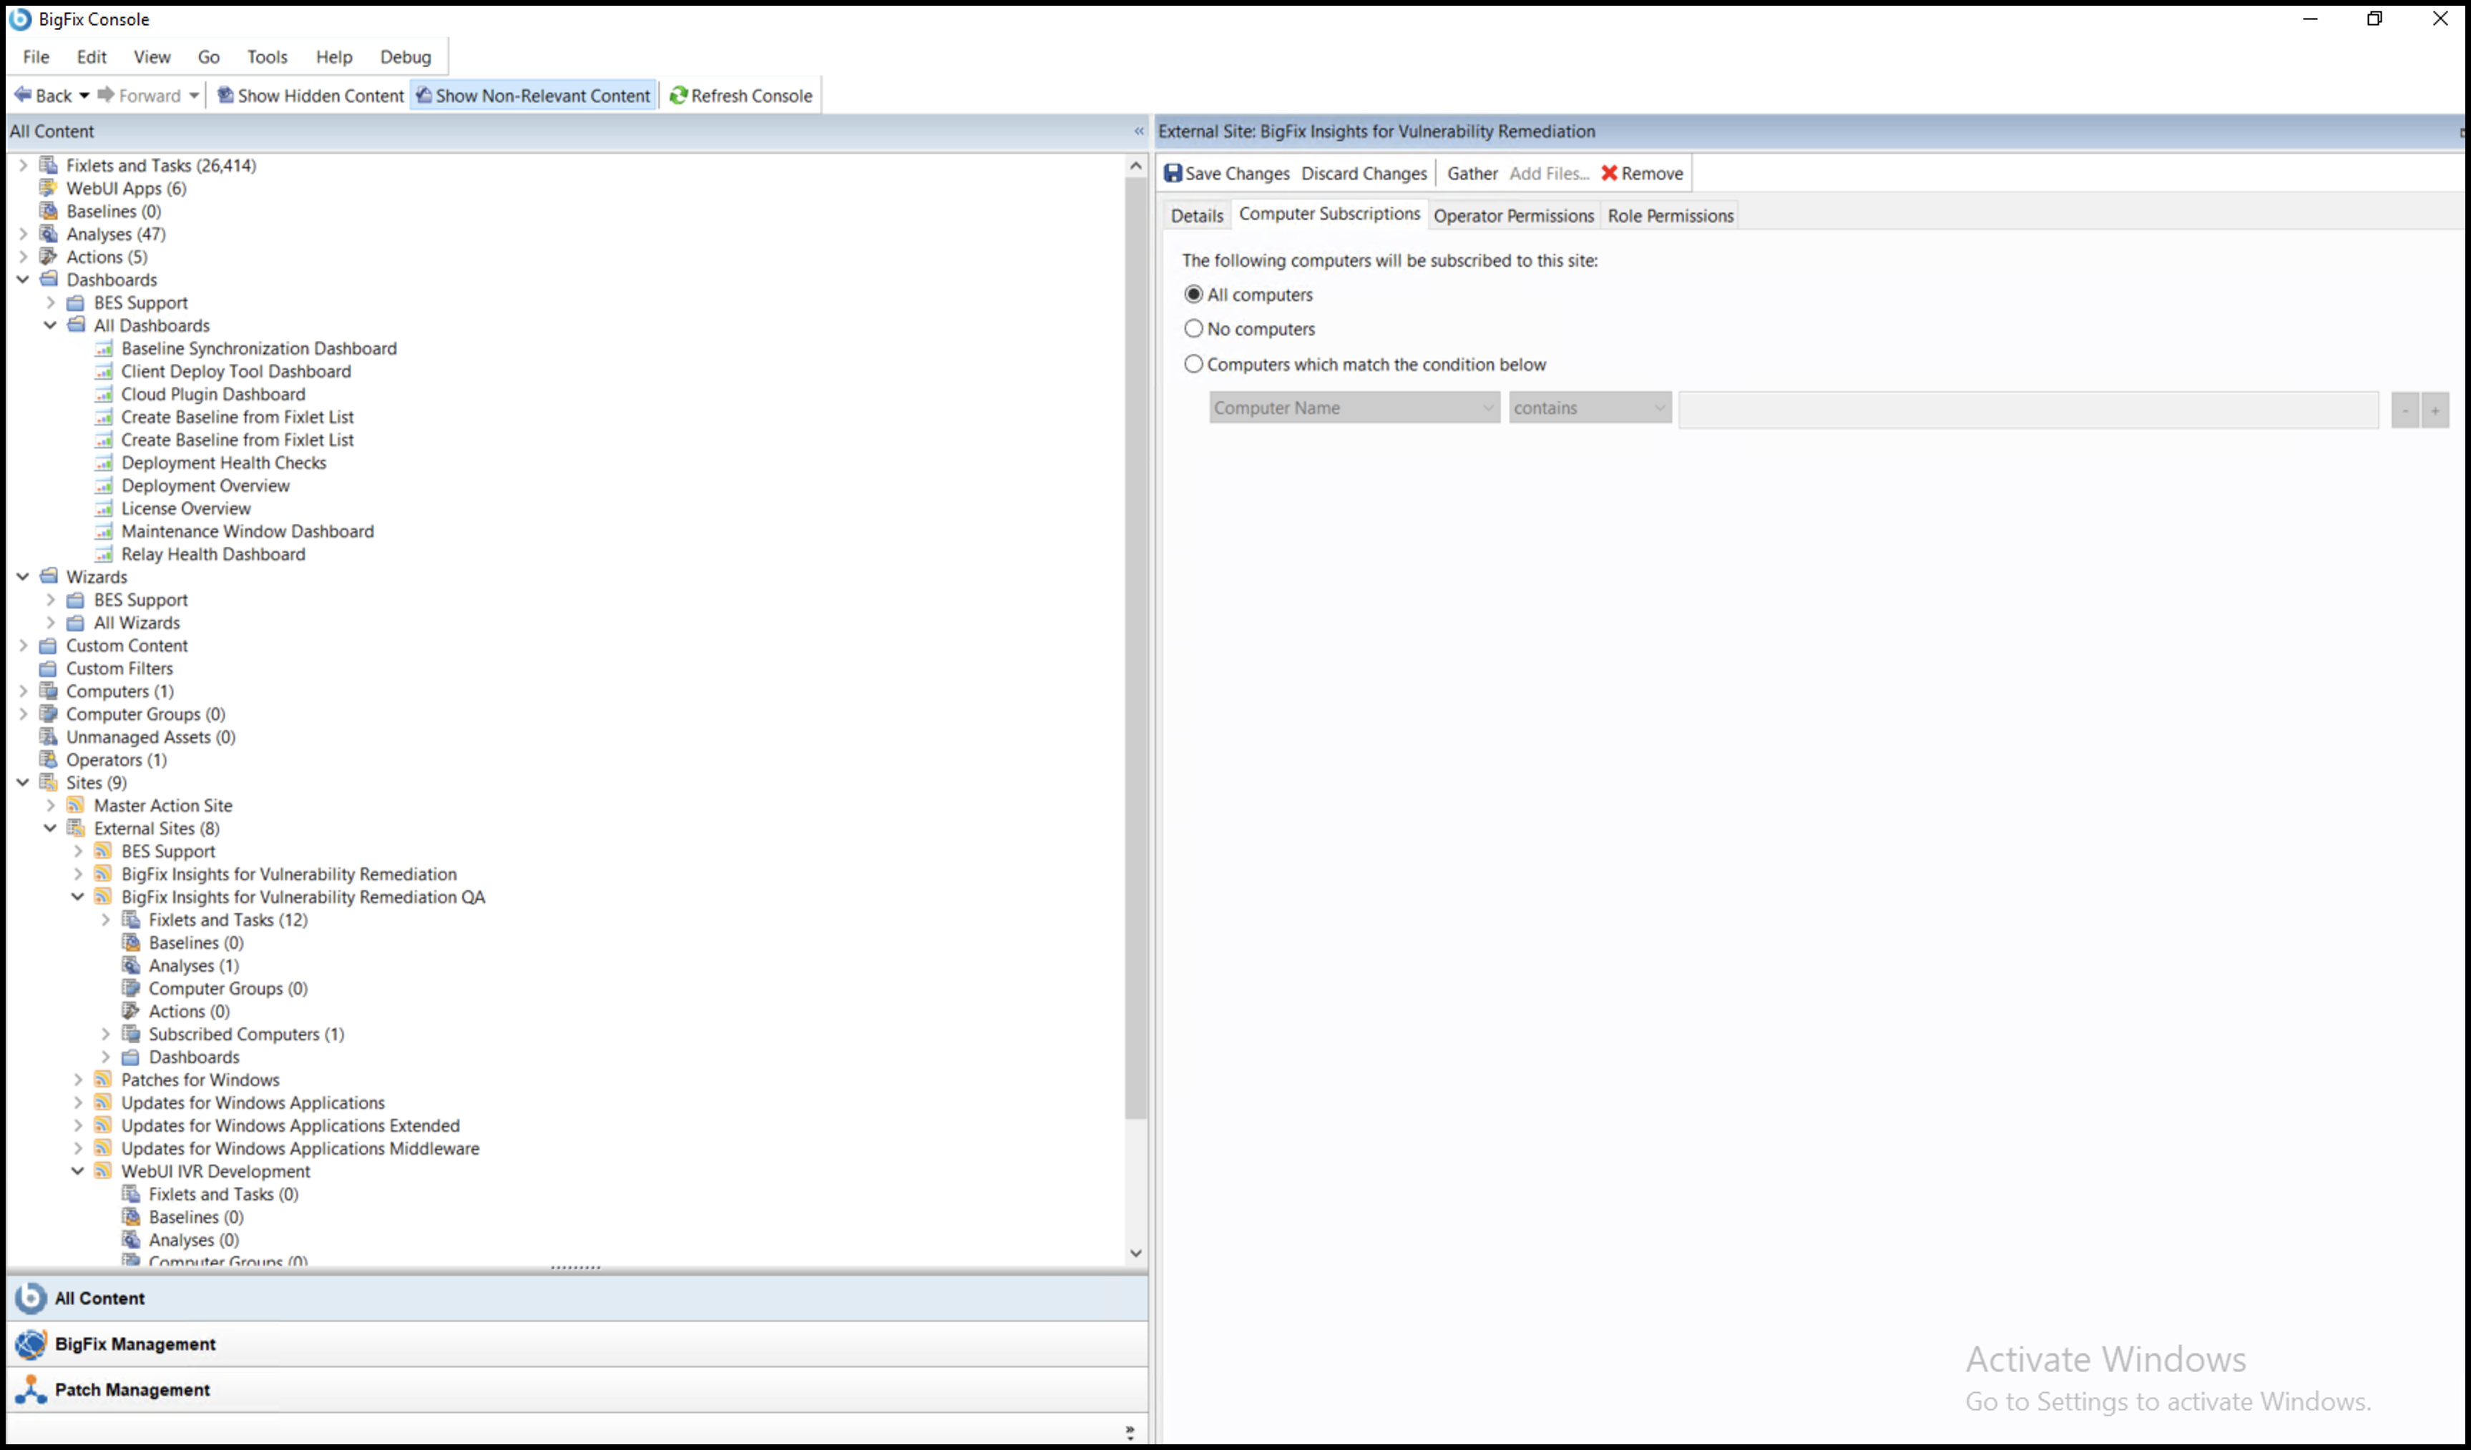Open the Patch Management domain icon
Viewport: 2471px width, 1450px height.
tap(30, 1389)
